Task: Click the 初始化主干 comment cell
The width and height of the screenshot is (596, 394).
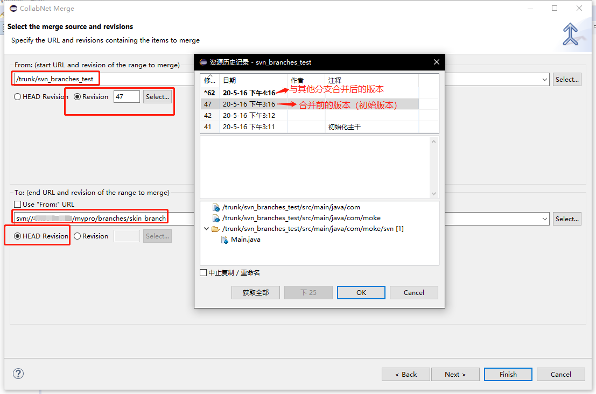Action: tap(345, 127)
